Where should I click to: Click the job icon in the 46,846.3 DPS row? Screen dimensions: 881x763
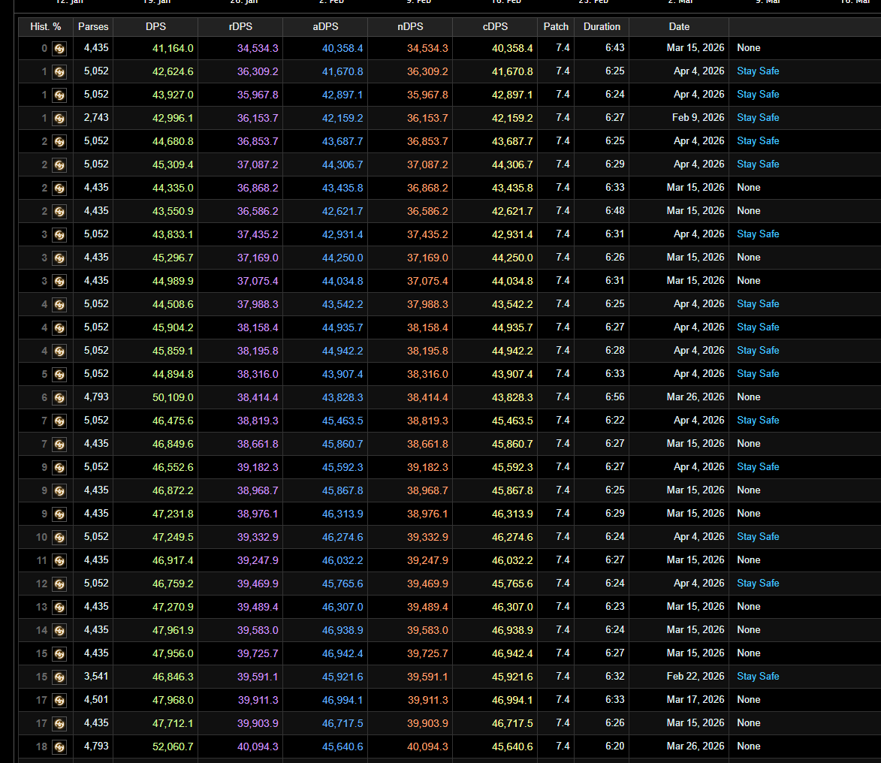59,677
